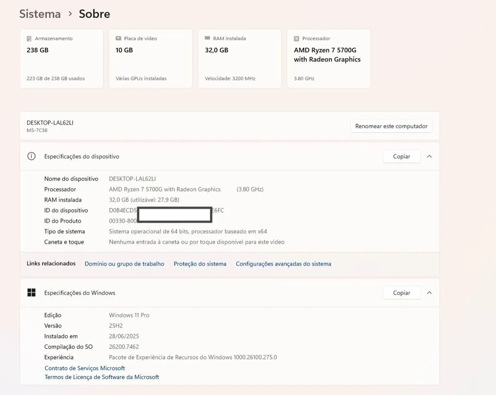The height and width of the screenshot is (395, 496).
Task: Open the RAM instalada 32,0 GB card
Action: pyautogui.click(x=240, y=59)
